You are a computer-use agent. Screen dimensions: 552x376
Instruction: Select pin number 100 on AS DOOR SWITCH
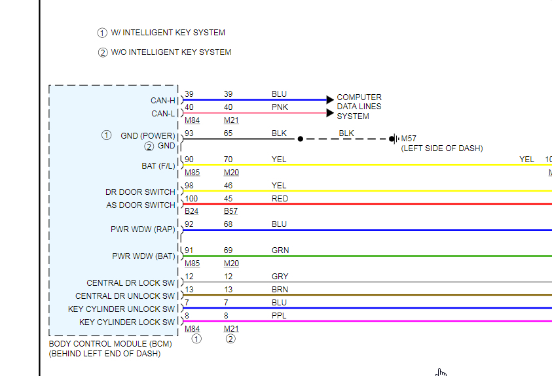191,199
